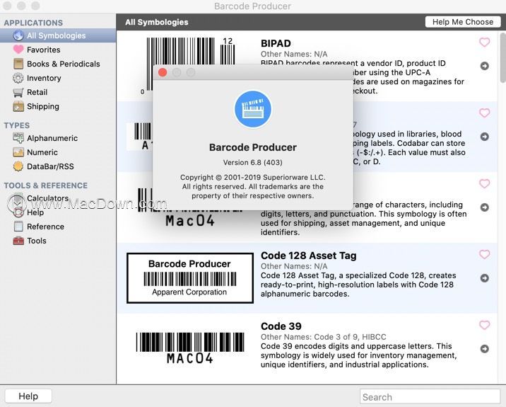Screen dimensions: 506x407
Task: Toggle the heart on the Codabar row
Action: [x=484, y=113]
